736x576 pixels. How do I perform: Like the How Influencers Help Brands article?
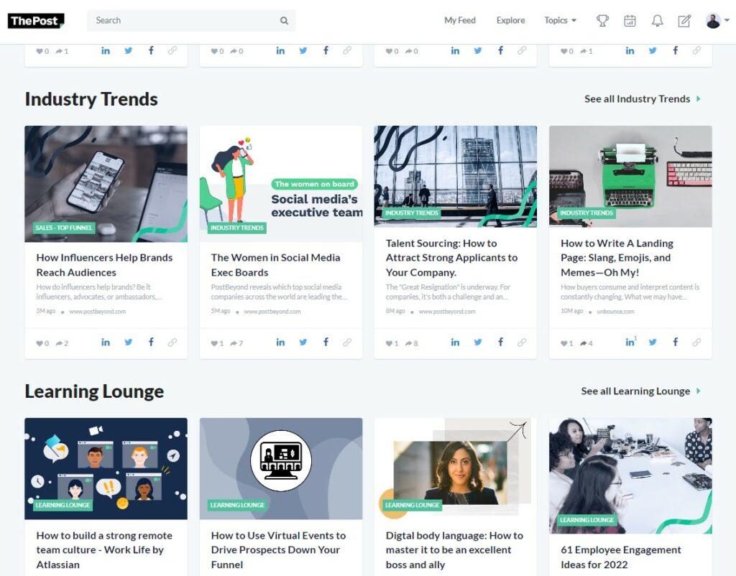(x=41, y=343)
